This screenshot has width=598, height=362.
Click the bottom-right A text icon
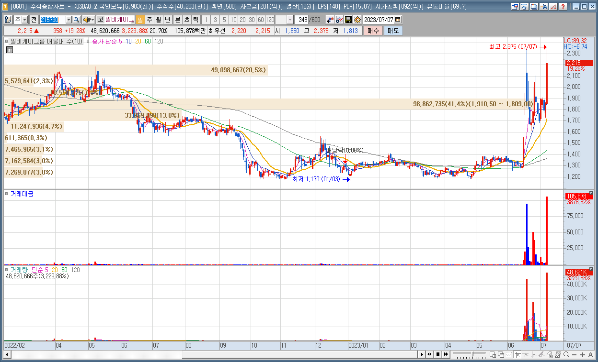point(590,354)
